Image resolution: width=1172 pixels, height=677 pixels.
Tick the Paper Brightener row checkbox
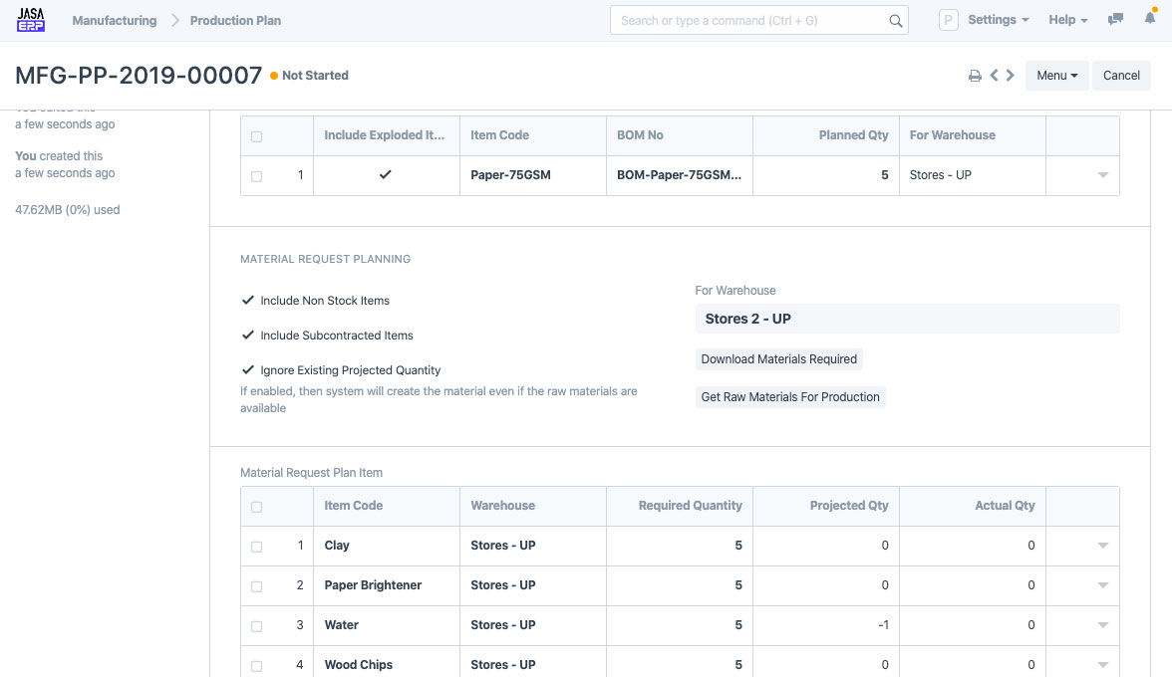[257, 586]
